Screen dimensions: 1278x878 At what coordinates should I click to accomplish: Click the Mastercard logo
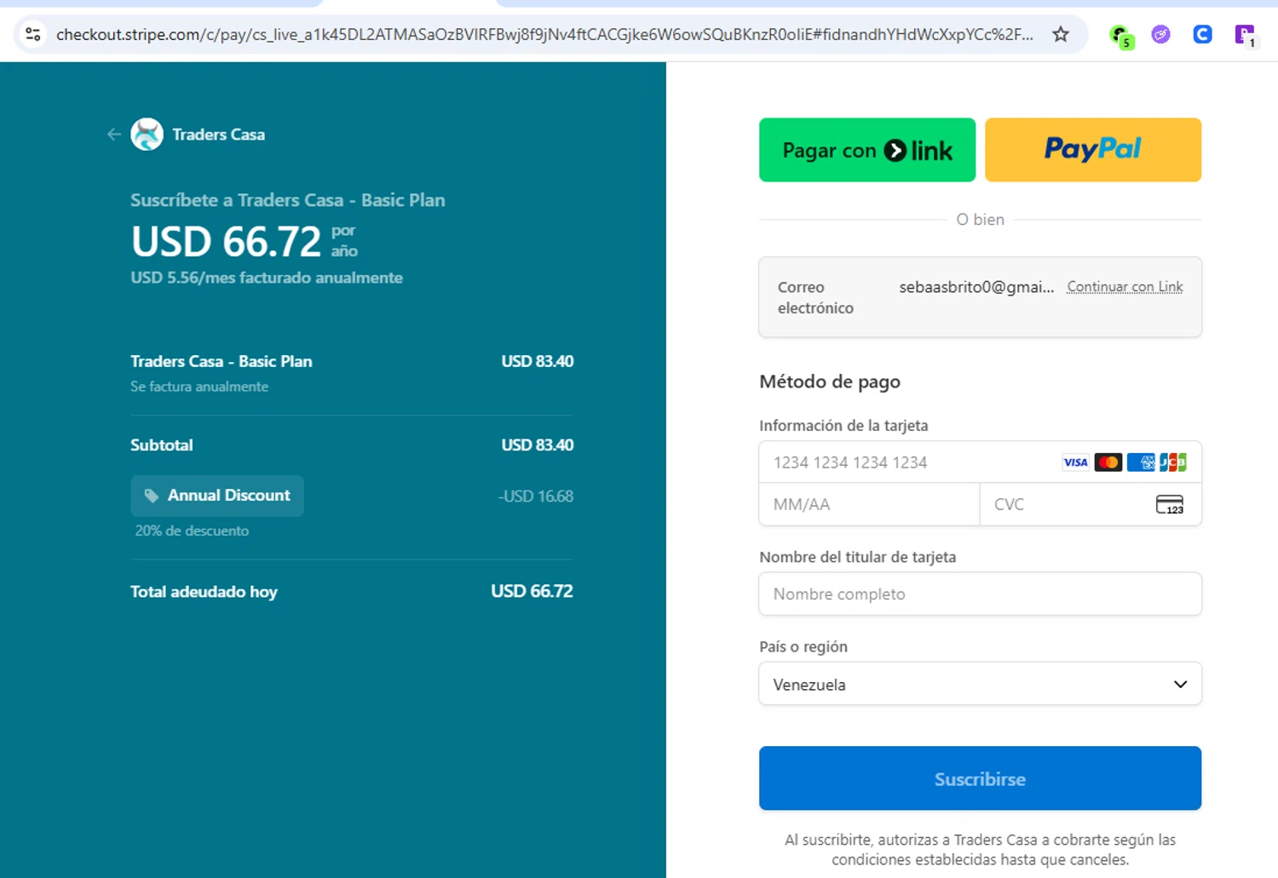(1108, 462)
